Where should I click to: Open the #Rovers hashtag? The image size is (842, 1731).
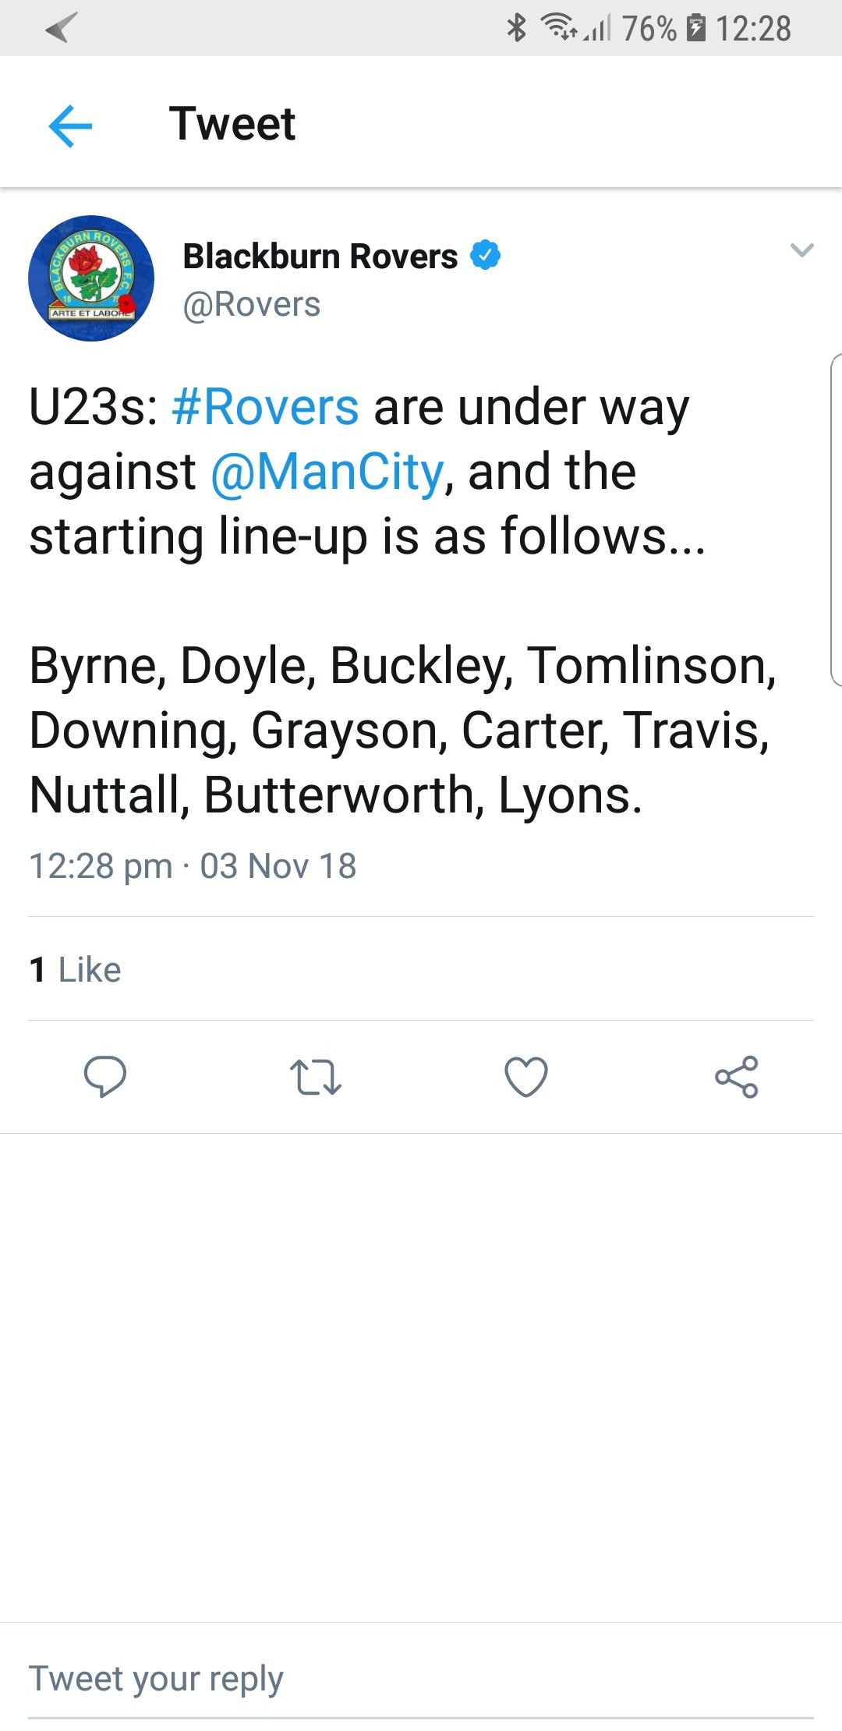pyautogui.click(x=265, y=407)
